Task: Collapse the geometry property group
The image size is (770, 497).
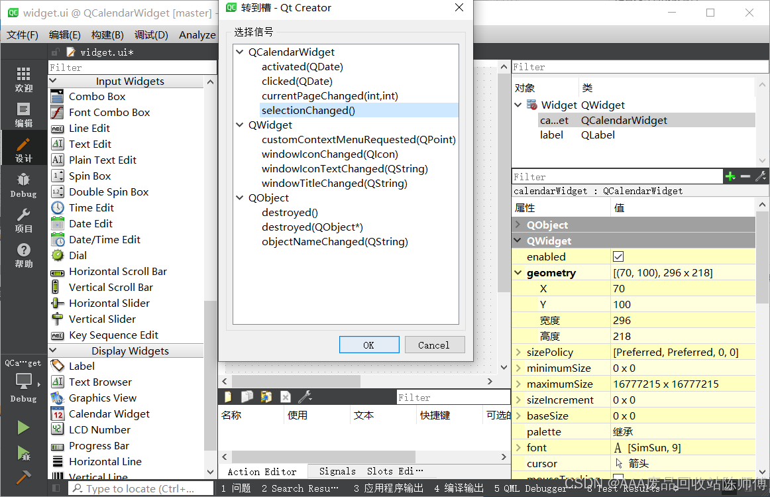Action: [519, 272]
